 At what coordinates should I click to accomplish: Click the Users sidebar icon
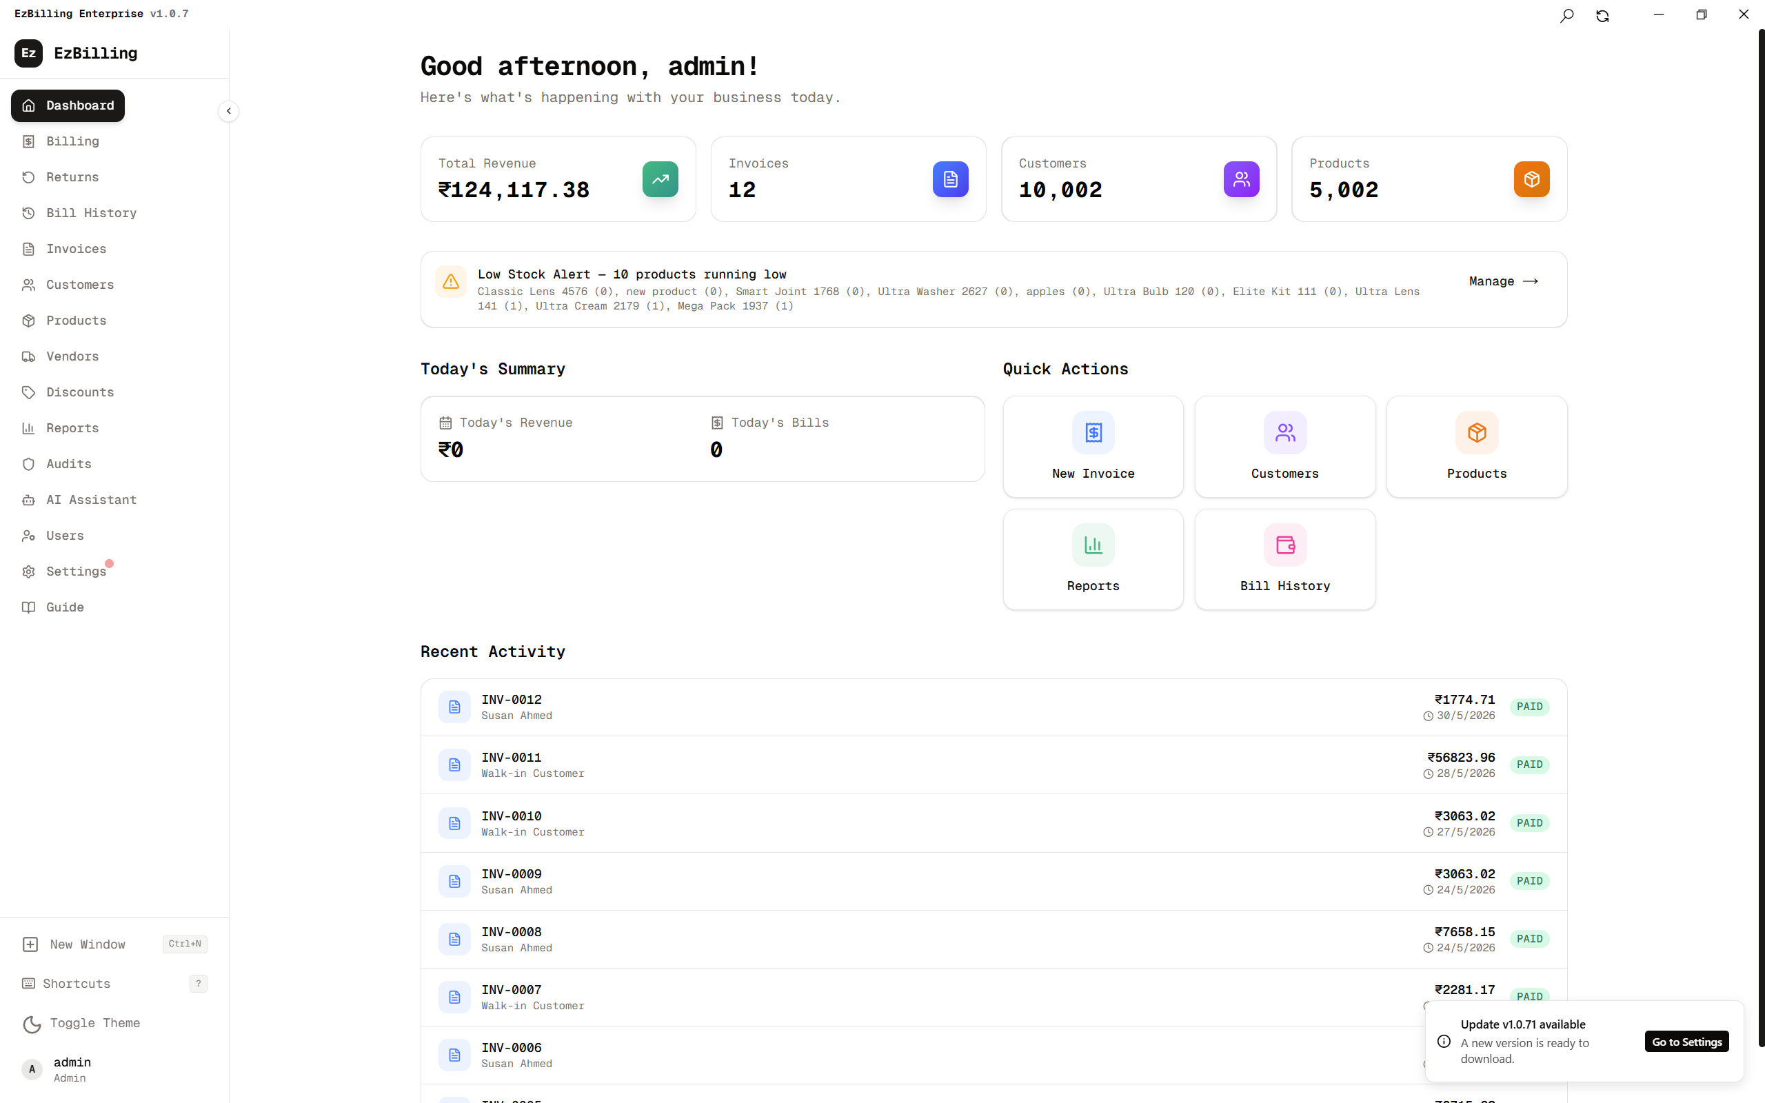point(28,536)
